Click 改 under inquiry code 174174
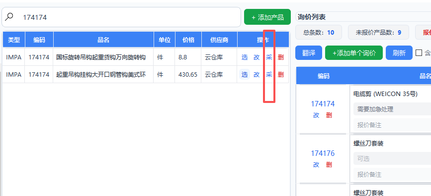The image size is (431, 196). pyautogui.click(x=316, y=115)
